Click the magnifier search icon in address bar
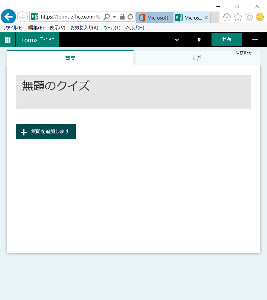Viewport: 267px width, 300px height. coord(107,17)
